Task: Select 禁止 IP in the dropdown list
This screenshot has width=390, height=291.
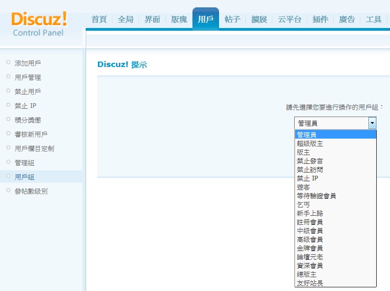Action: [x=335, y=179]
